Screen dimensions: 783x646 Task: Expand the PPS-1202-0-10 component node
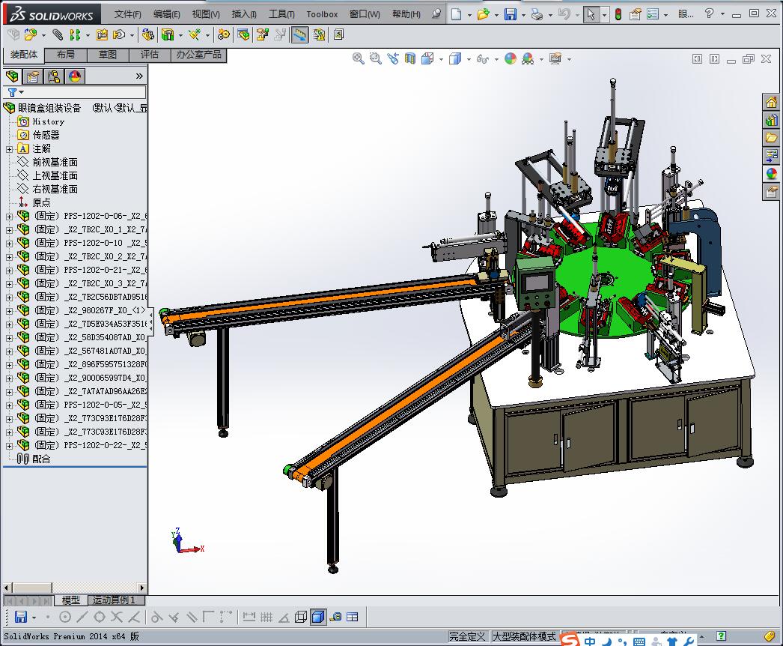9,243
